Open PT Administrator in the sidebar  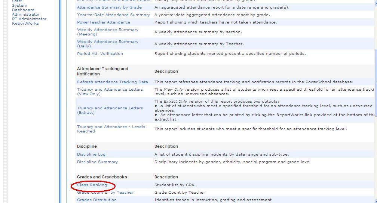[x=29, y=19]
